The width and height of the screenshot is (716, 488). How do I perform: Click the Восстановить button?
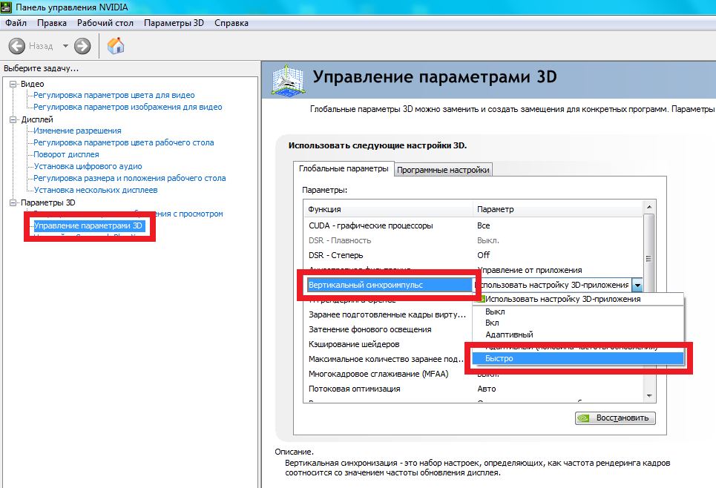tap(616, 418)
